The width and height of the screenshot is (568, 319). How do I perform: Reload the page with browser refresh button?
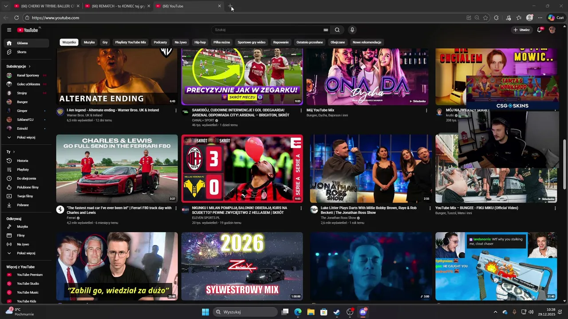pos(16,18)
